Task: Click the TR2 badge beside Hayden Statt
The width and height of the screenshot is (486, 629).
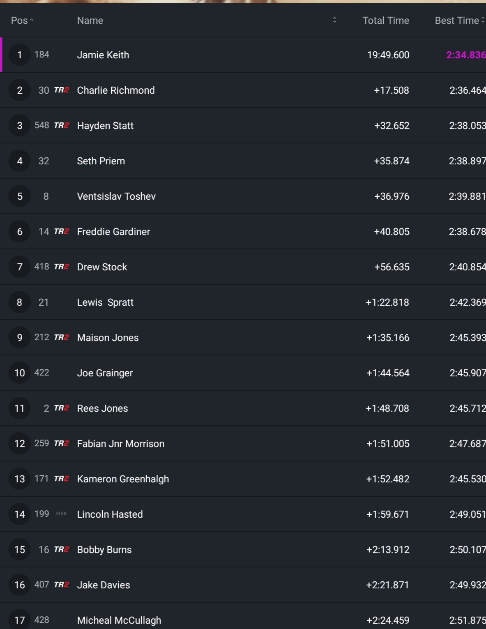Action: coord(61,125)
